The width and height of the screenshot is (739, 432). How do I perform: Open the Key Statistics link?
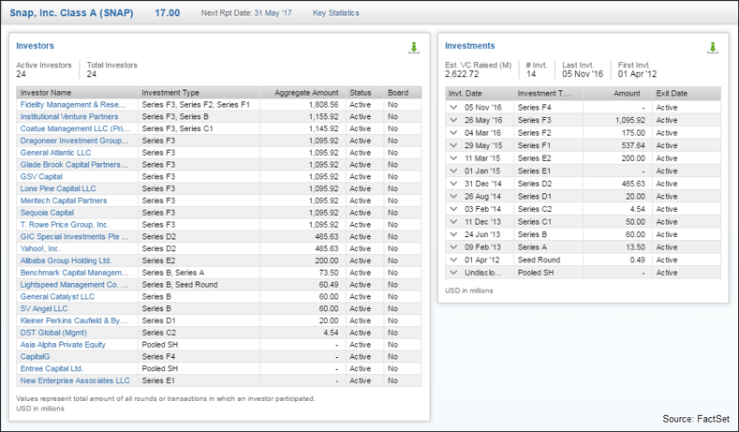tap(336, 13)
